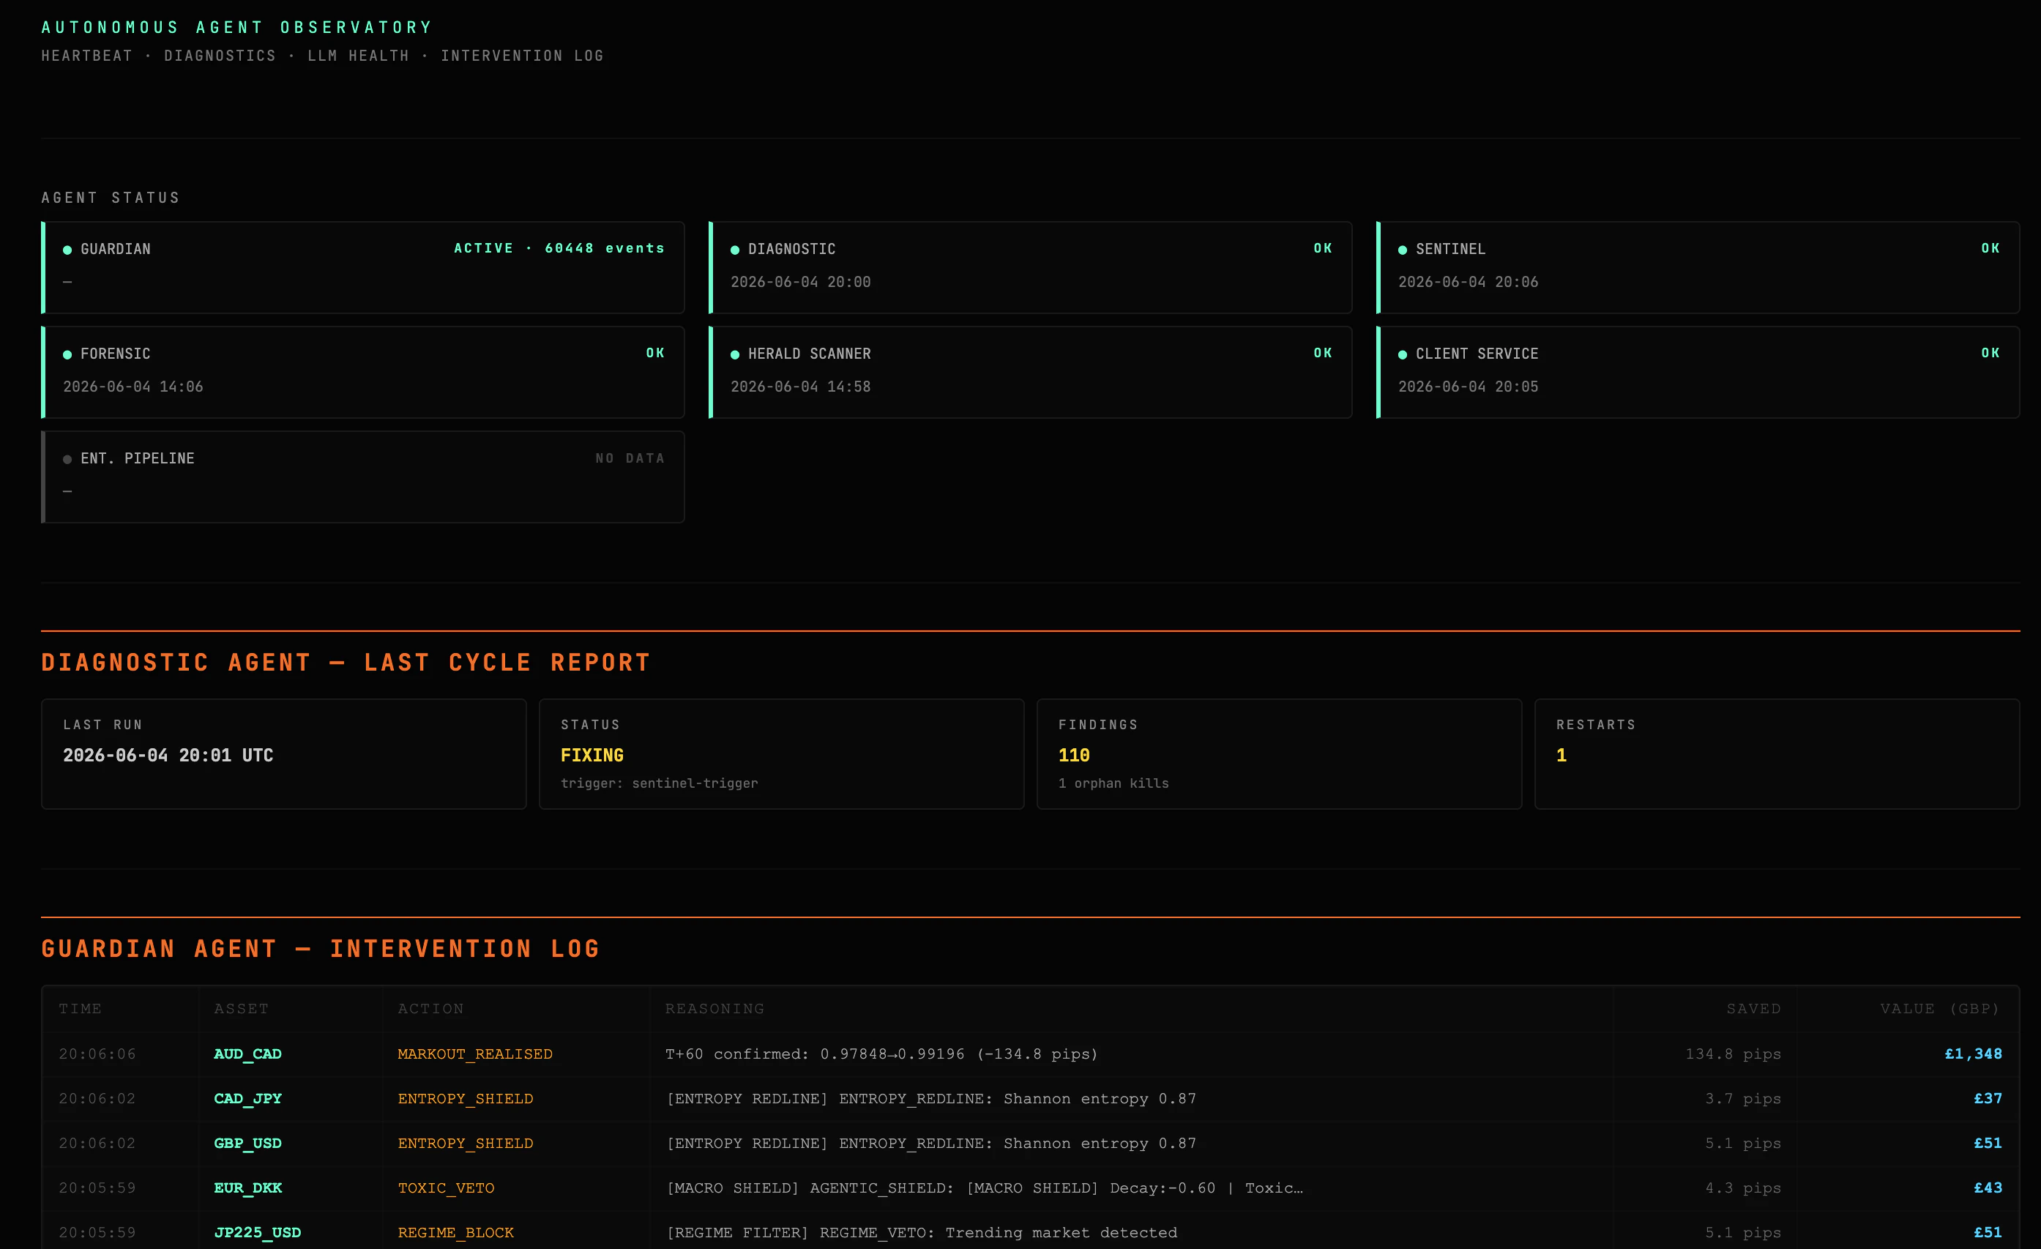Click the MARKOUT_REALISED action
Viewport: 2041px width, 1249px height.
pos(474,1054)
